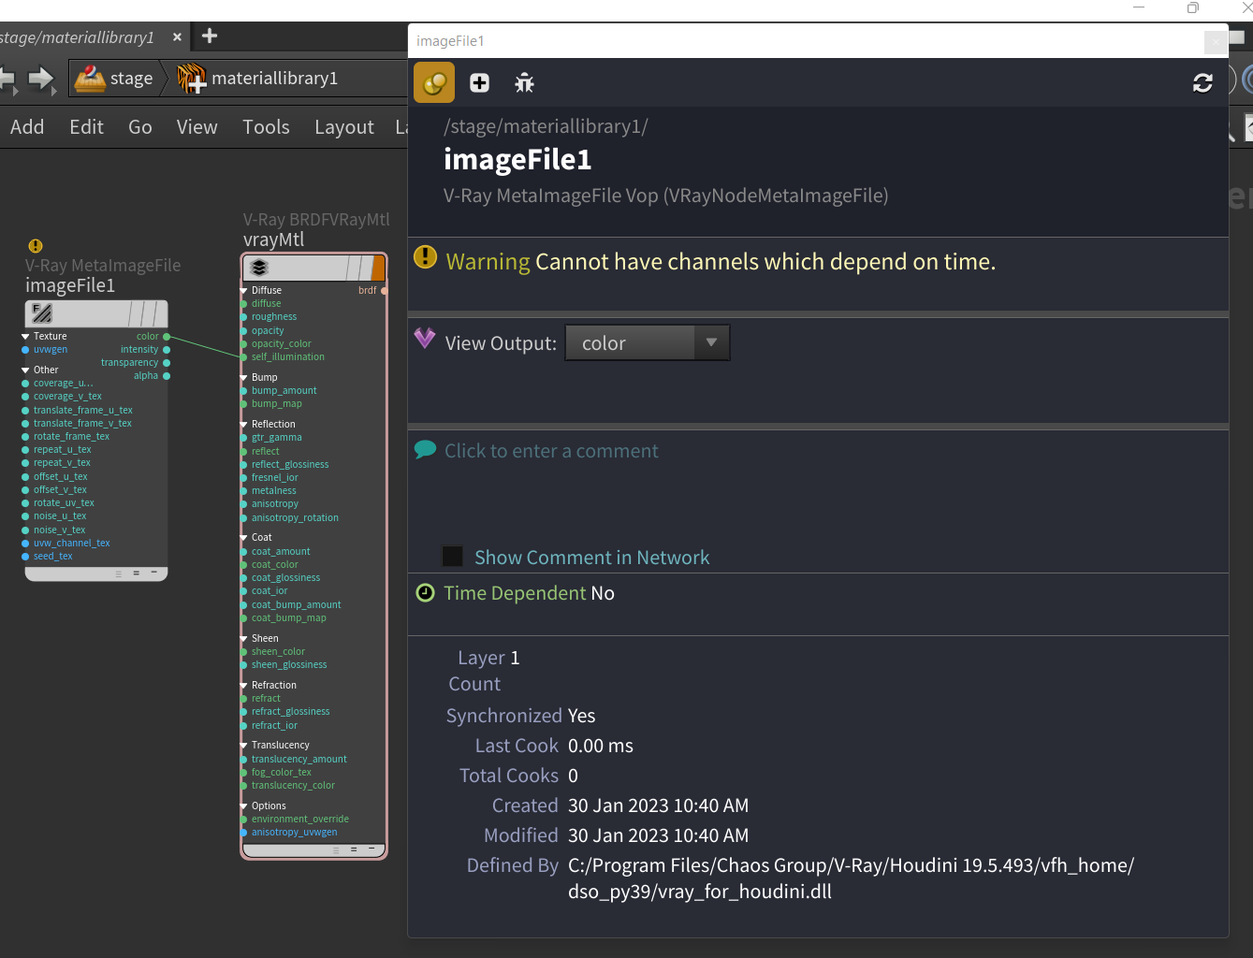This screenshot has width=1253, height=958.
Task: Click the Defined By DLL path text
Action: (x=851, y=878)
